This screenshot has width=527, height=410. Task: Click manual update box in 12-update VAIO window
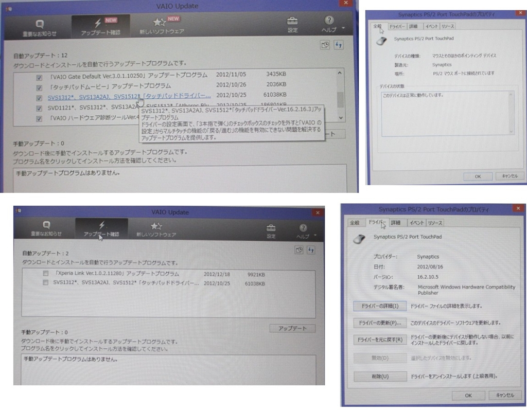pos(180,178)
